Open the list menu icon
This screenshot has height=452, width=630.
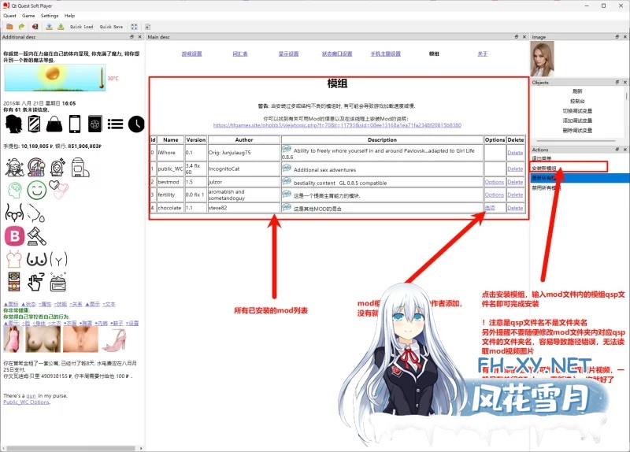(x=116, y=124)
